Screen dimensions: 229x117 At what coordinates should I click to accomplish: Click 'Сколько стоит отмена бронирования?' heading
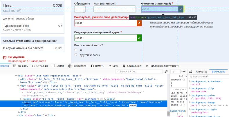(30, 41)
